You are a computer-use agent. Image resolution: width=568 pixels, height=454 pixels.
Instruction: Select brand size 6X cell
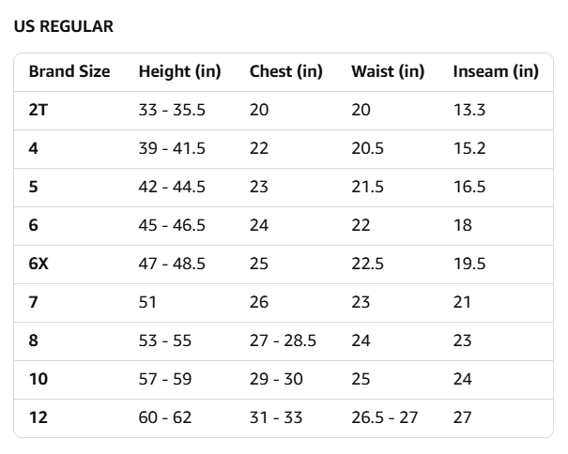tap(38, 264)
